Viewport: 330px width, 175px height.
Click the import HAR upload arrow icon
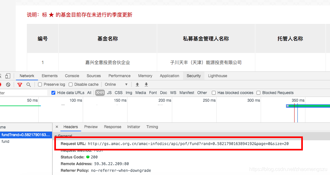tap(137, 84)
